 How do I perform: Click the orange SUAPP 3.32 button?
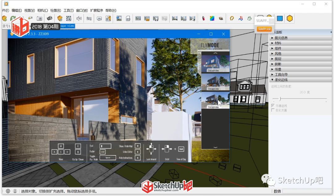(264, 29)
